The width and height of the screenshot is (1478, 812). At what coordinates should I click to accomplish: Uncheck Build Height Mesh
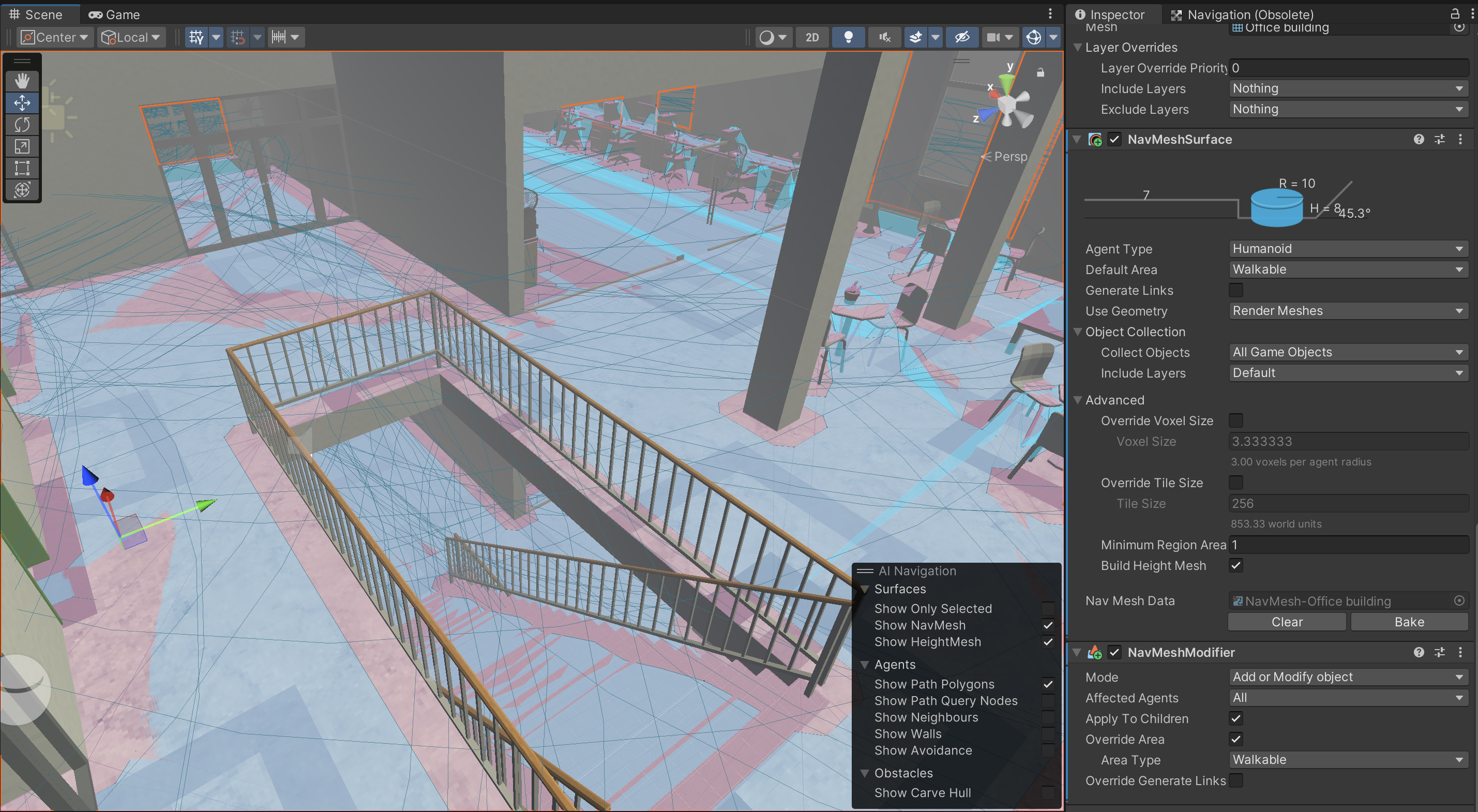coord(1236,566)
